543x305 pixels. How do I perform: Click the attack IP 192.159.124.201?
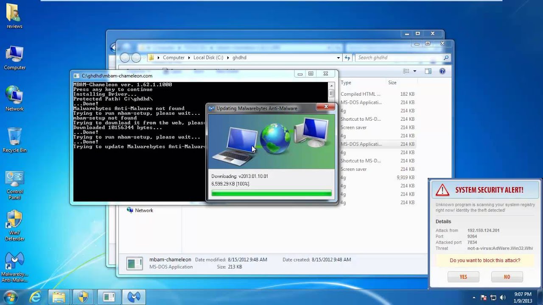pos(483,230)
